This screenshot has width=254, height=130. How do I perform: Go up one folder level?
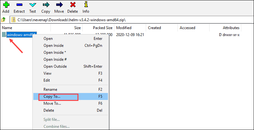pos(3,20)
